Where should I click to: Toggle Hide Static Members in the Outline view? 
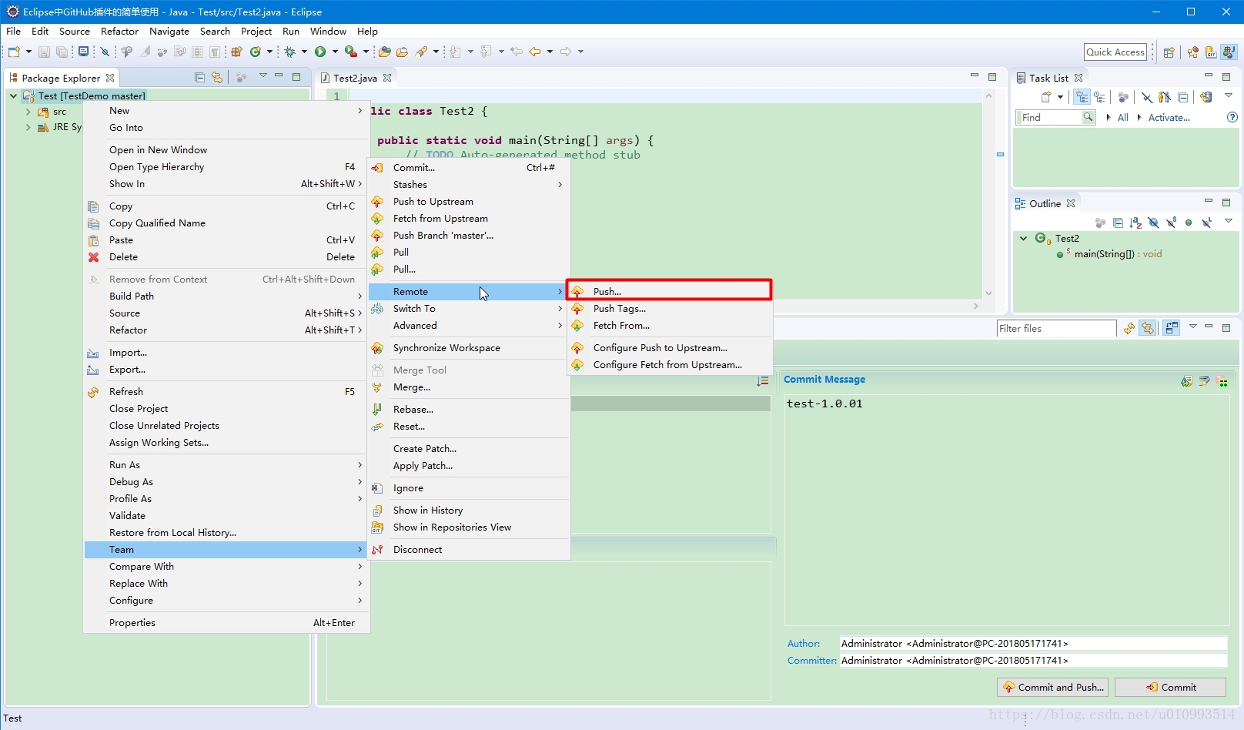1171,223
